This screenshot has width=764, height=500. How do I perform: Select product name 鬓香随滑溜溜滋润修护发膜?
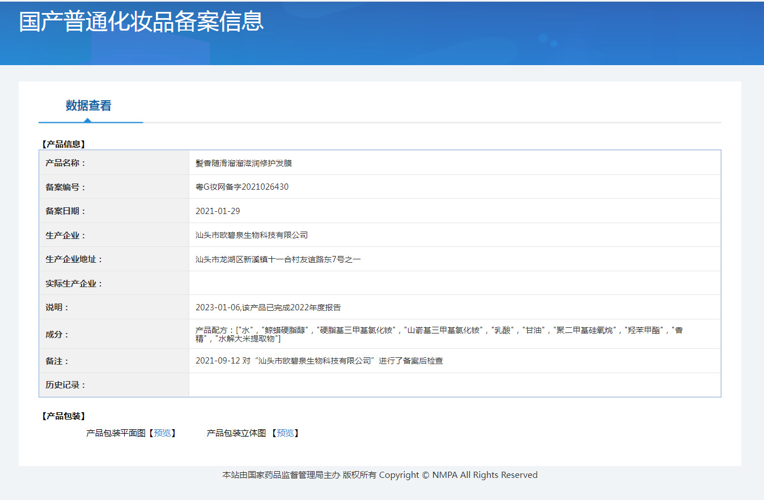[244, 163]
